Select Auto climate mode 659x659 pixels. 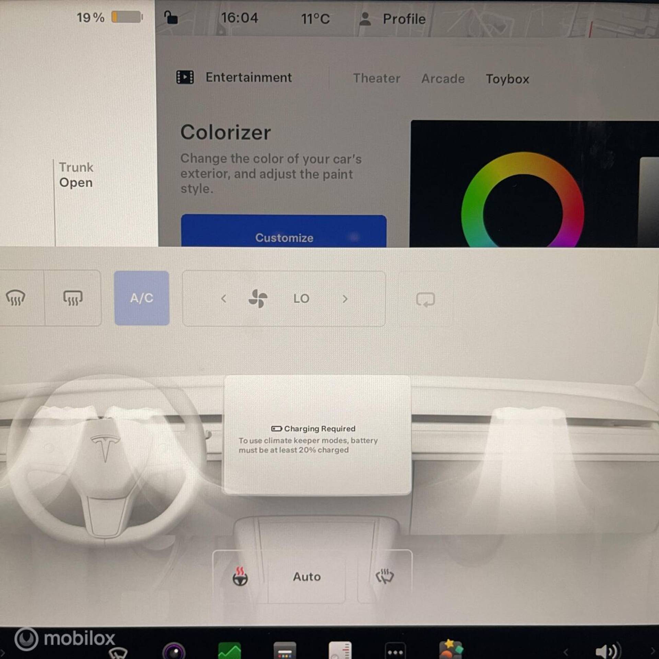tap(307, 577)
